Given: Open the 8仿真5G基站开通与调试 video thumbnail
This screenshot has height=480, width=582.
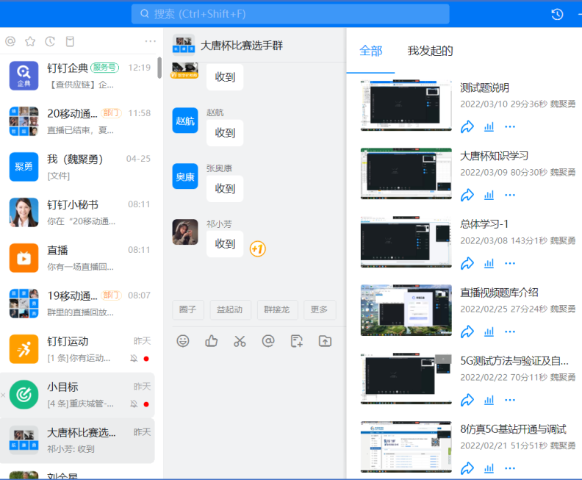Looking at the screenshot, I should tap(406, 447).
